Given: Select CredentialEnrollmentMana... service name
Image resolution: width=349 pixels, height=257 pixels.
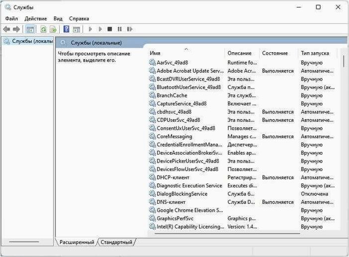Looking at the screenshot, I should [x=189, y=145].
